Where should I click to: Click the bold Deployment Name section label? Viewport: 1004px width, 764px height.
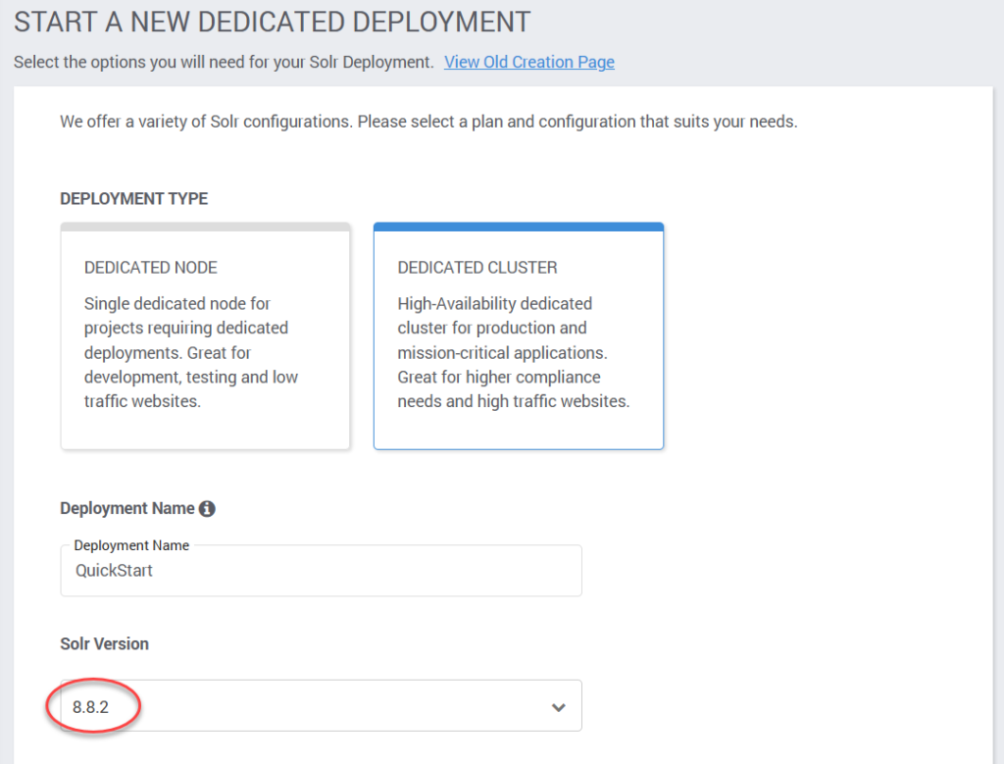tap(126, 508)
